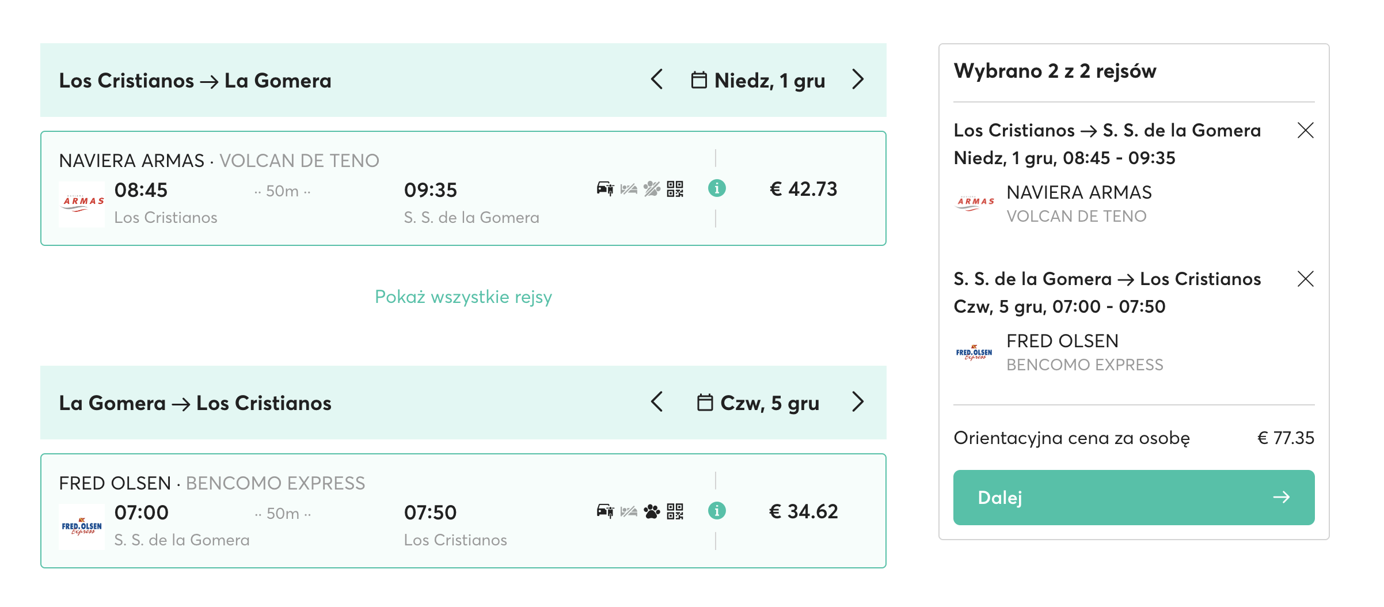Click the vehicles icon on Bencomo Express row
The height and width of the screenshot is (607, 1384).
(x=605, y=511)
